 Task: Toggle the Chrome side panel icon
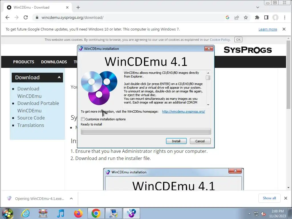(266, 17)
